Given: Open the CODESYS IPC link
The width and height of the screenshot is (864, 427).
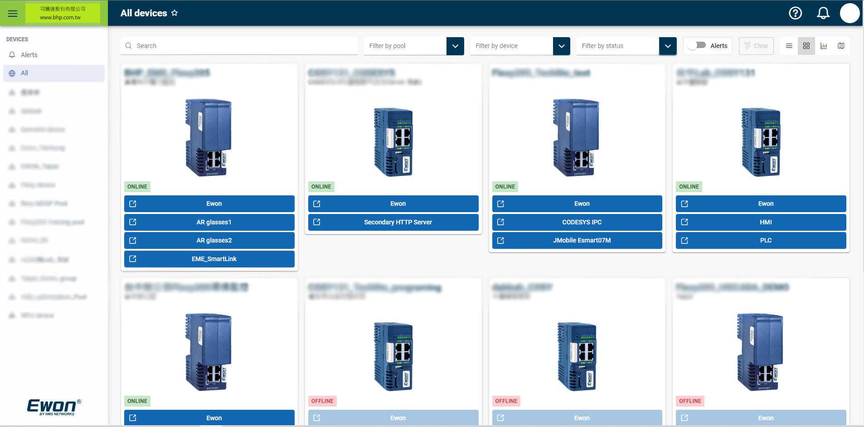Looking at the screenshot, I should 577,222.
